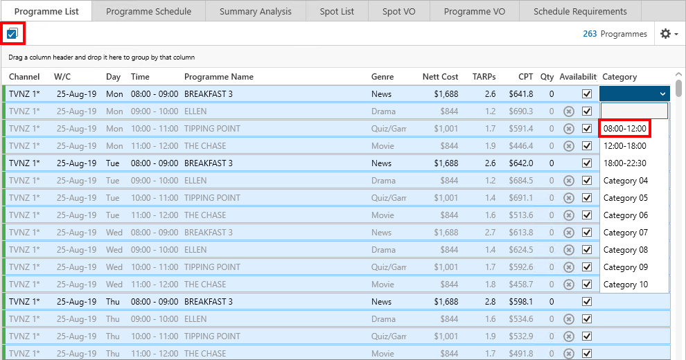Click unavailable X icon on Mon THE CHASE row
Viewport: 686px width, 360px height.
pyautogui.click(x=568, y=146)
